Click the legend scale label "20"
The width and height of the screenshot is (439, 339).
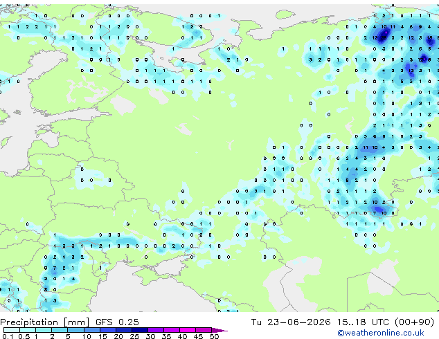118,336
